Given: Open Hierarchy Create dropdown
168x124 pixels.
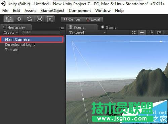Looking at the screenshot, I should 10,33.
